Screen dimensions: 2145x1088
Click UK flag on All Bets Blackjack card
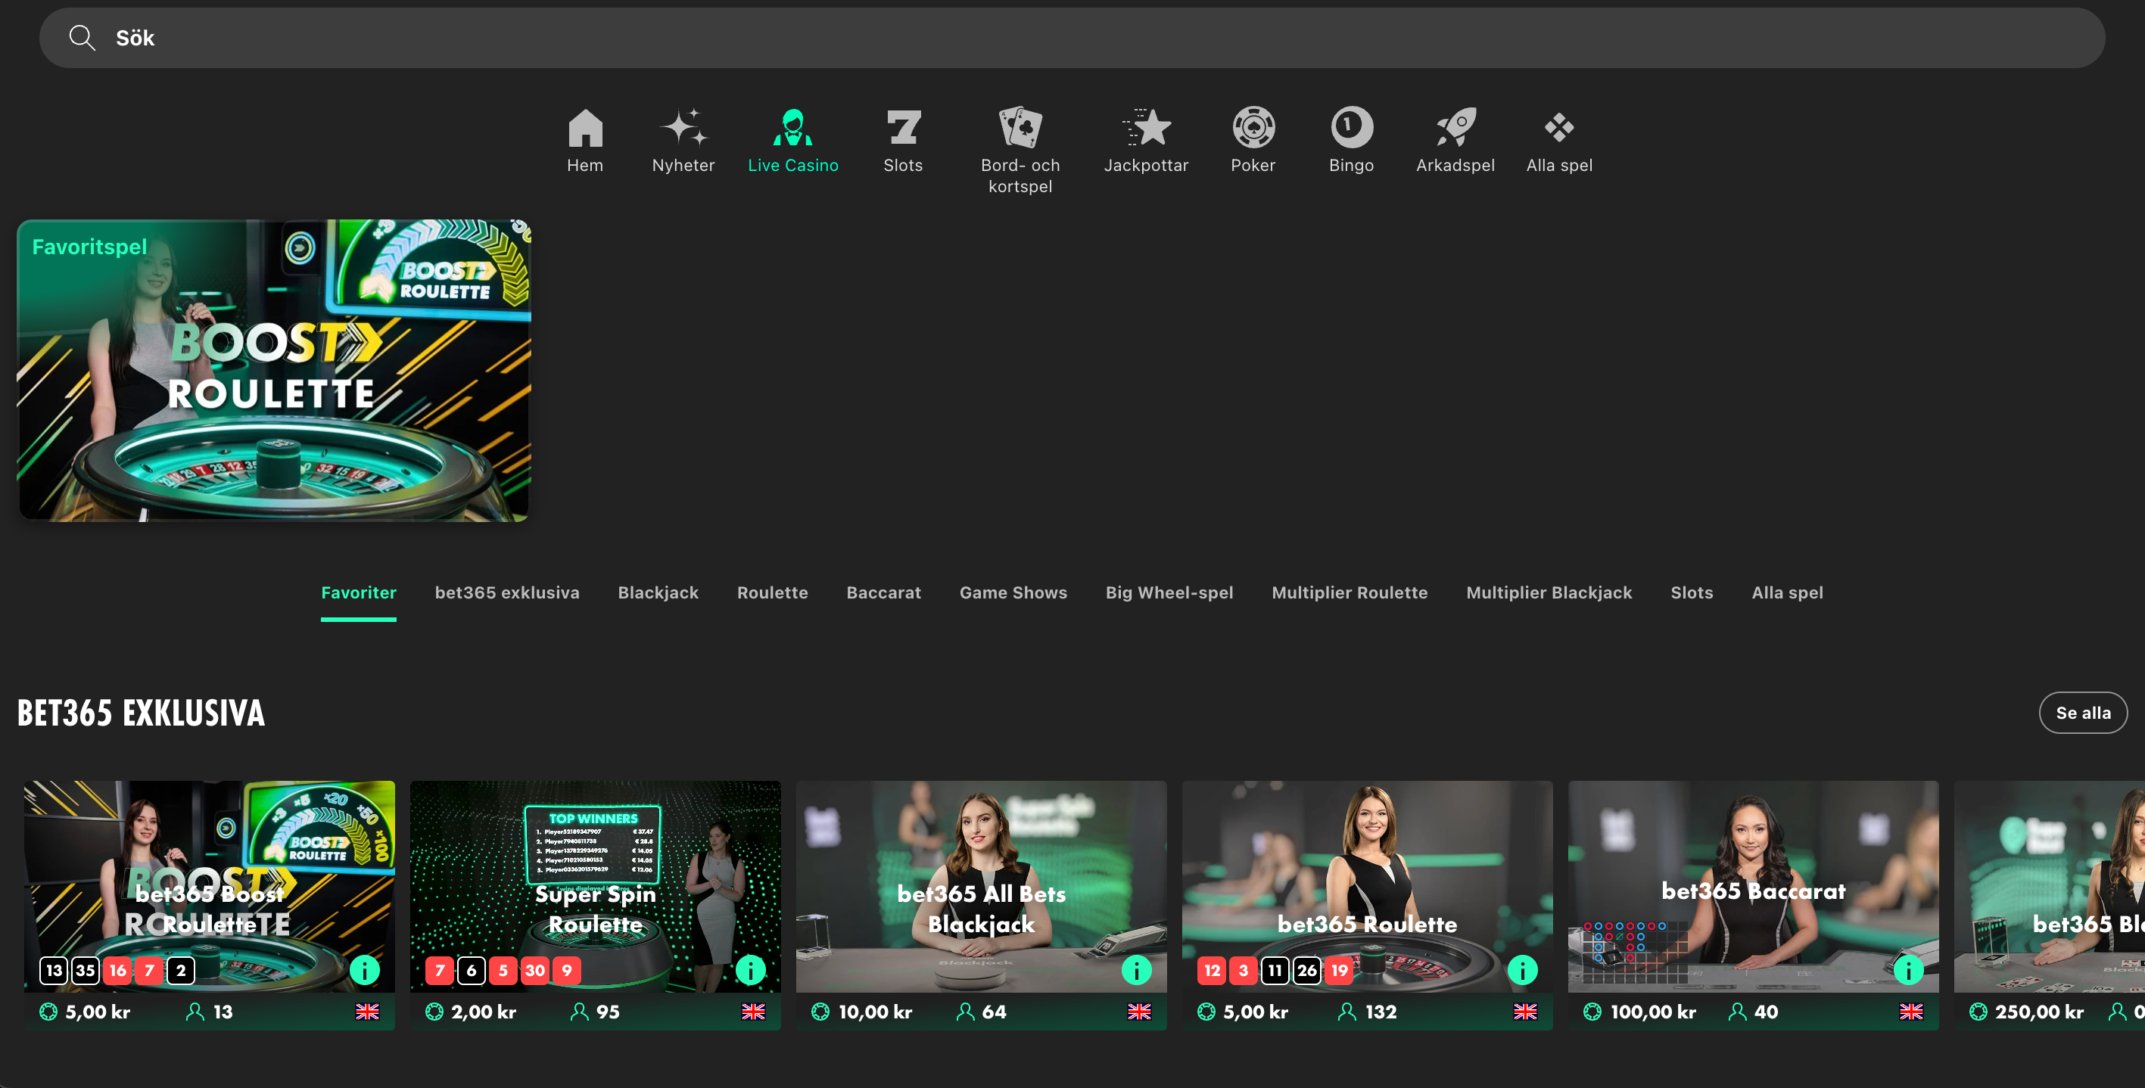click(1139, 1012)
